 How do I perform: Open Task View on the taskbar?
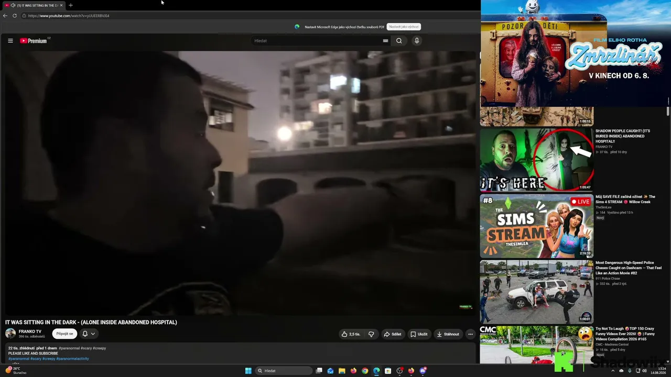click(319, 371)
